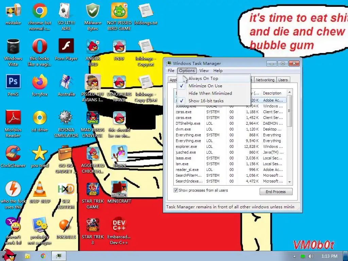Click the angry bird Start button

click(x=9, y=256)
